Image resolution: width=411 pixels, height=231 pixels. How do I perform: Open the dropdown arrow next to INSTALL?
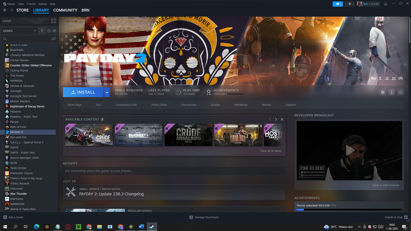coord(107,92)
